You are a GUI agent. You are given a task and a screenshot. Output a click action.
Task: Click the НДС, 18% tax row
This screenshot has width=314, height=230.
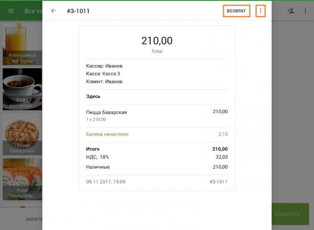point(98,157)
